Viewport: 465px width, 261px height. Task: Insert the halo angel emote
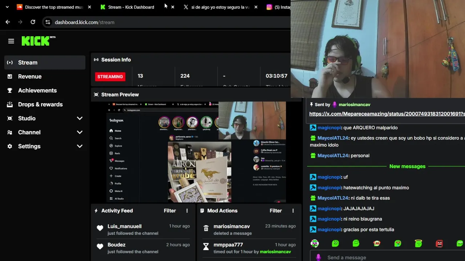pyautogui.click(x=418, y=243)
